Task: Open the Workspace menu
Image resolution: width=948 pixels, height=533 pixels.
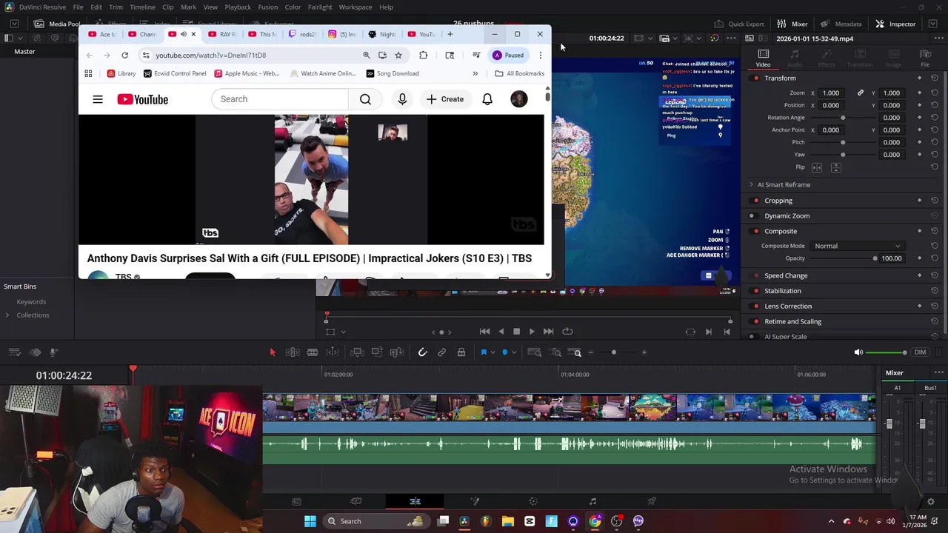Action: pos(355,7)
